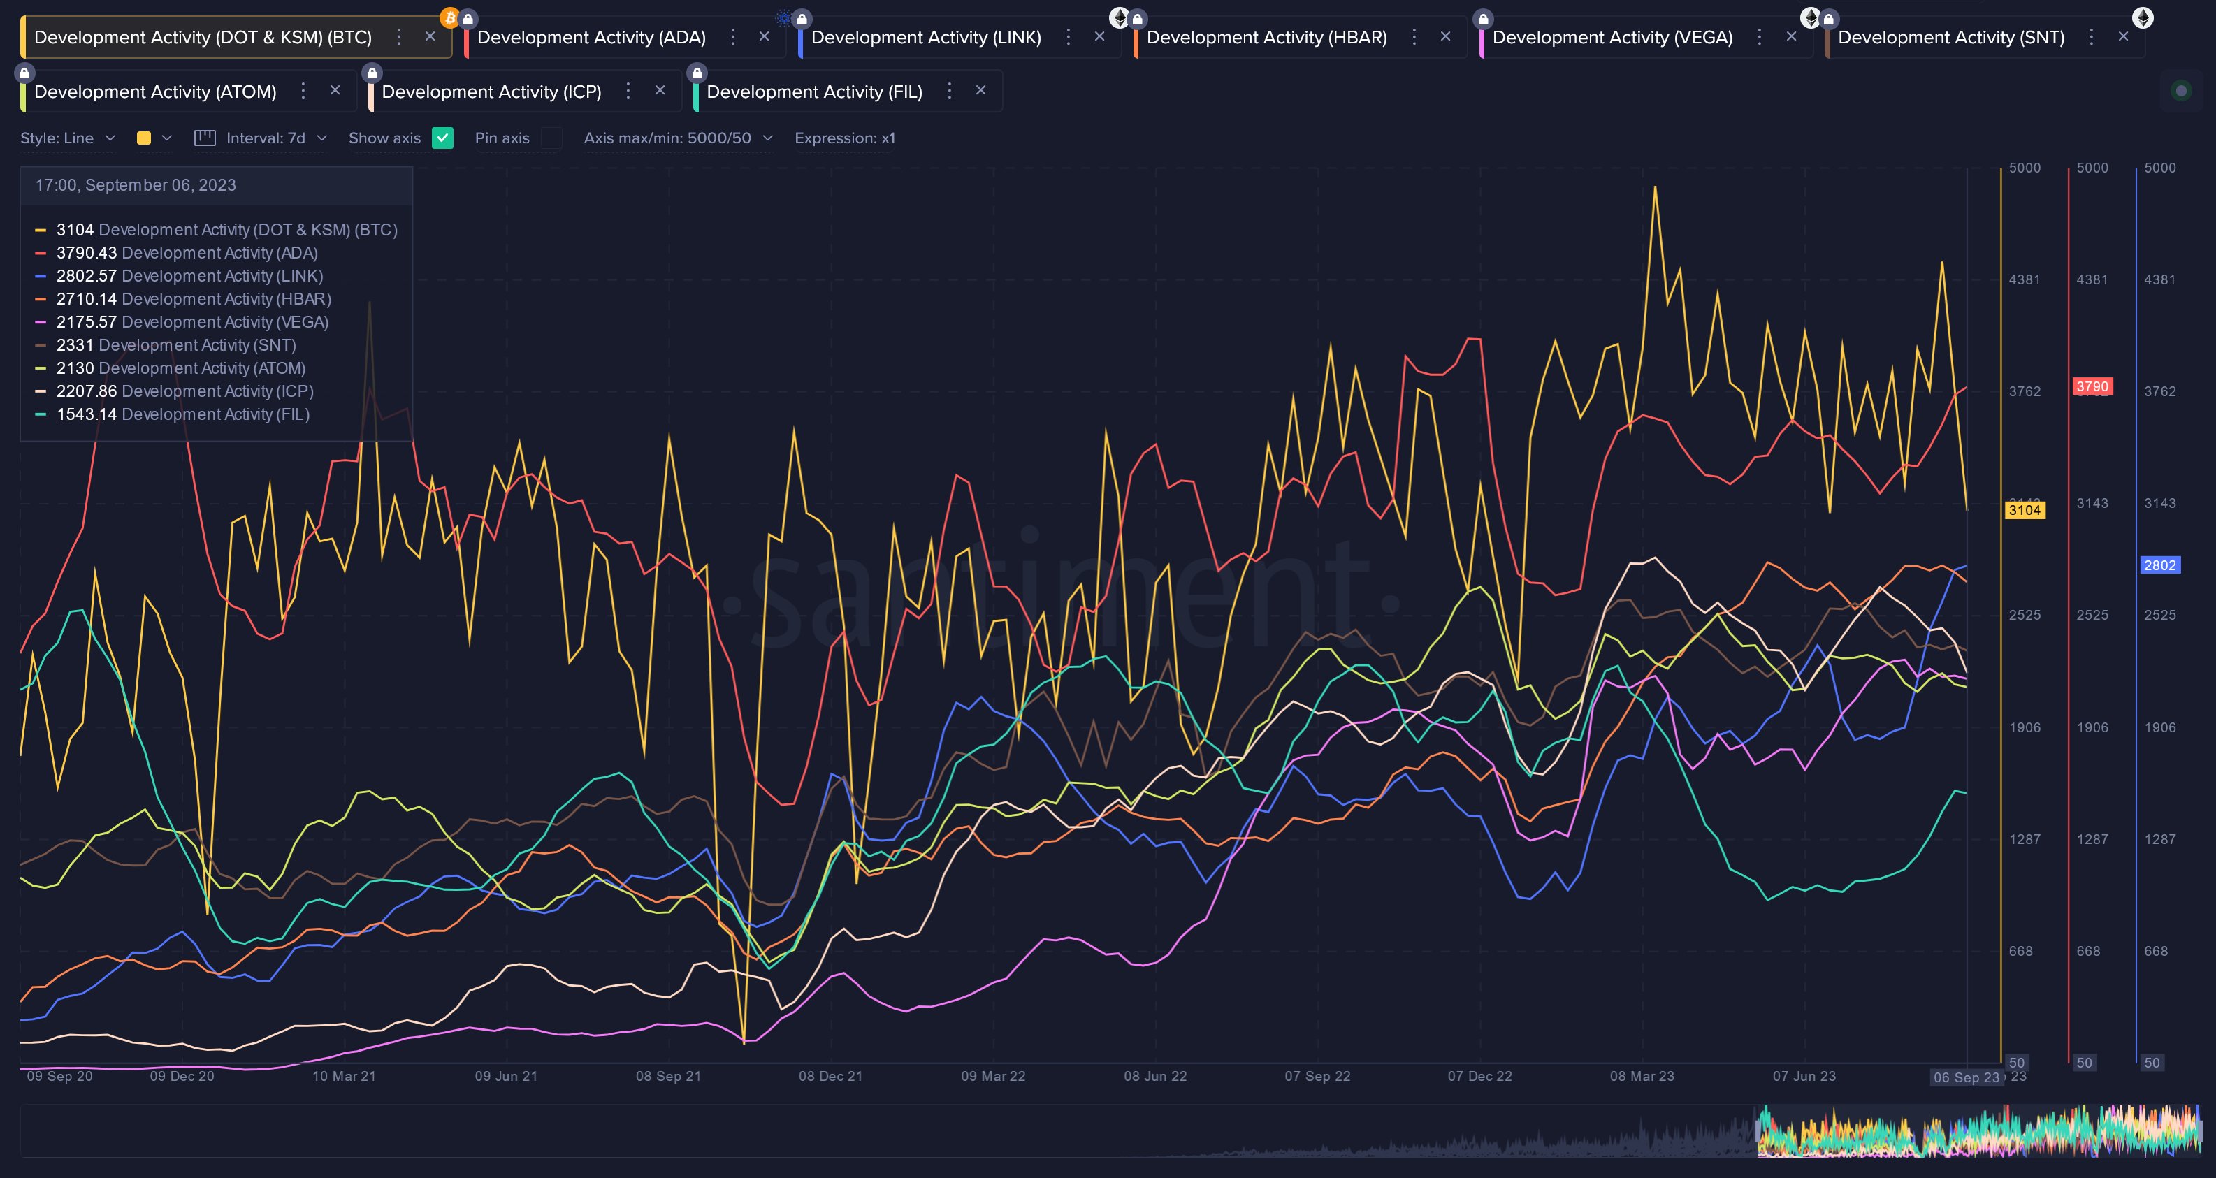The height and width of the screenshot is (1178, 2216).
Task: Expand Axis max/min 5000/50 dropdown
Action: (678, 138)
